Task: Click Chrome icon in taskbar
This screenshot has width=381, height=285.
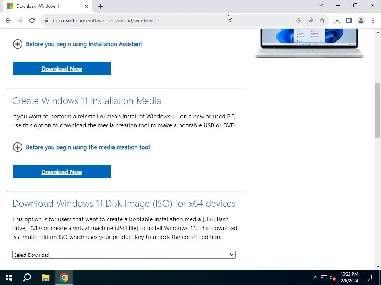Action: point(64,278)
